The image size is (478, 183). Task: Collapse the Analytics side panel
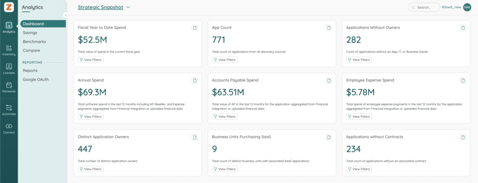click(65, 15)
